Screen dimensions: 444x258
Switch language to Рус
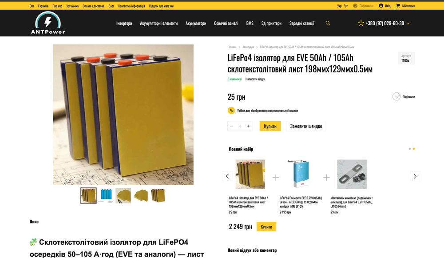(346, 6)
